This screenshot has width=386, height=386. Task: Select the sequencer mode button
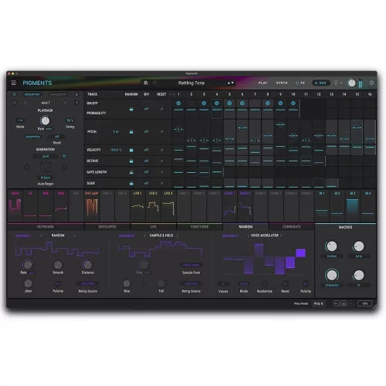32,94
